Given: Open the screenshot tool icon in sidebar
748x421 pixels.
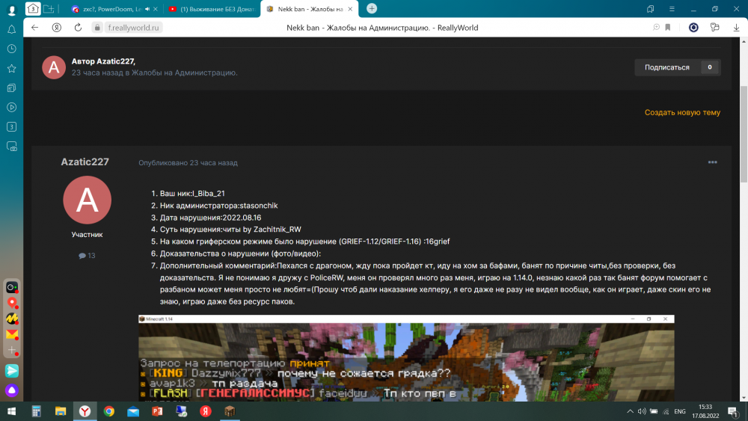Looking at the screenshot, I should [x=11, y=147].
